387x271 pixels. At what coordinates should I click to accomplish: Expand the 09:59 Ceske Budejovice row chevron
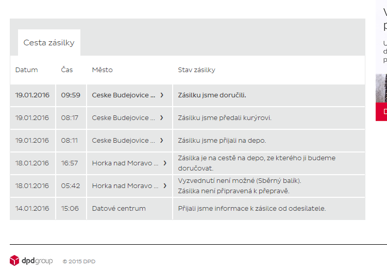[162, 95]
